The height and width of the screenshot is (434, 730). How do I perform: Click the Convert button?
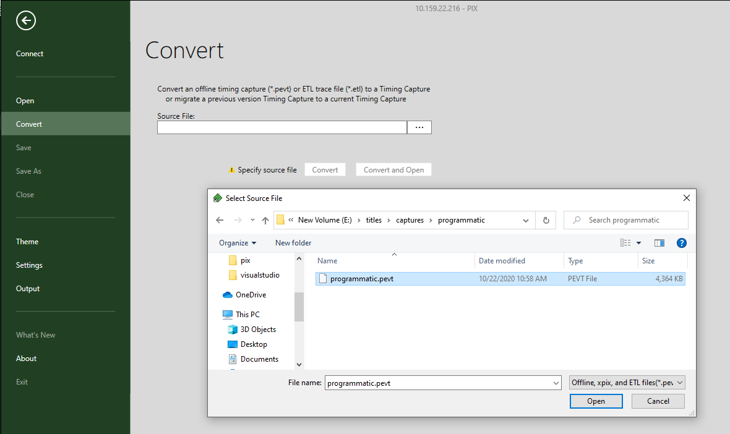[325, 170]
